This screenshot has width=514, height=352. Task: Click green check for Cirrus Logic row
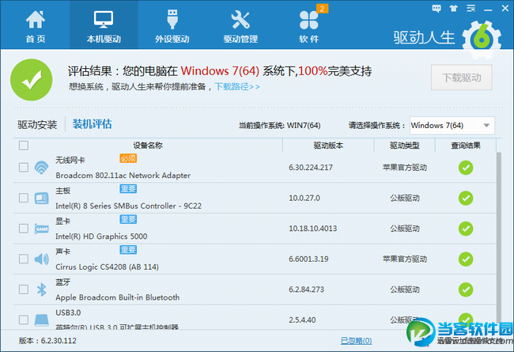(466, 259)
